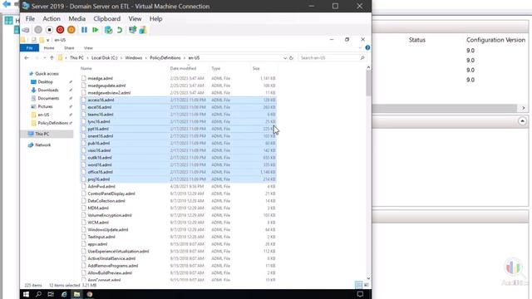
Task: Click Windows in the breadcrumb
Action: (134, 58)
